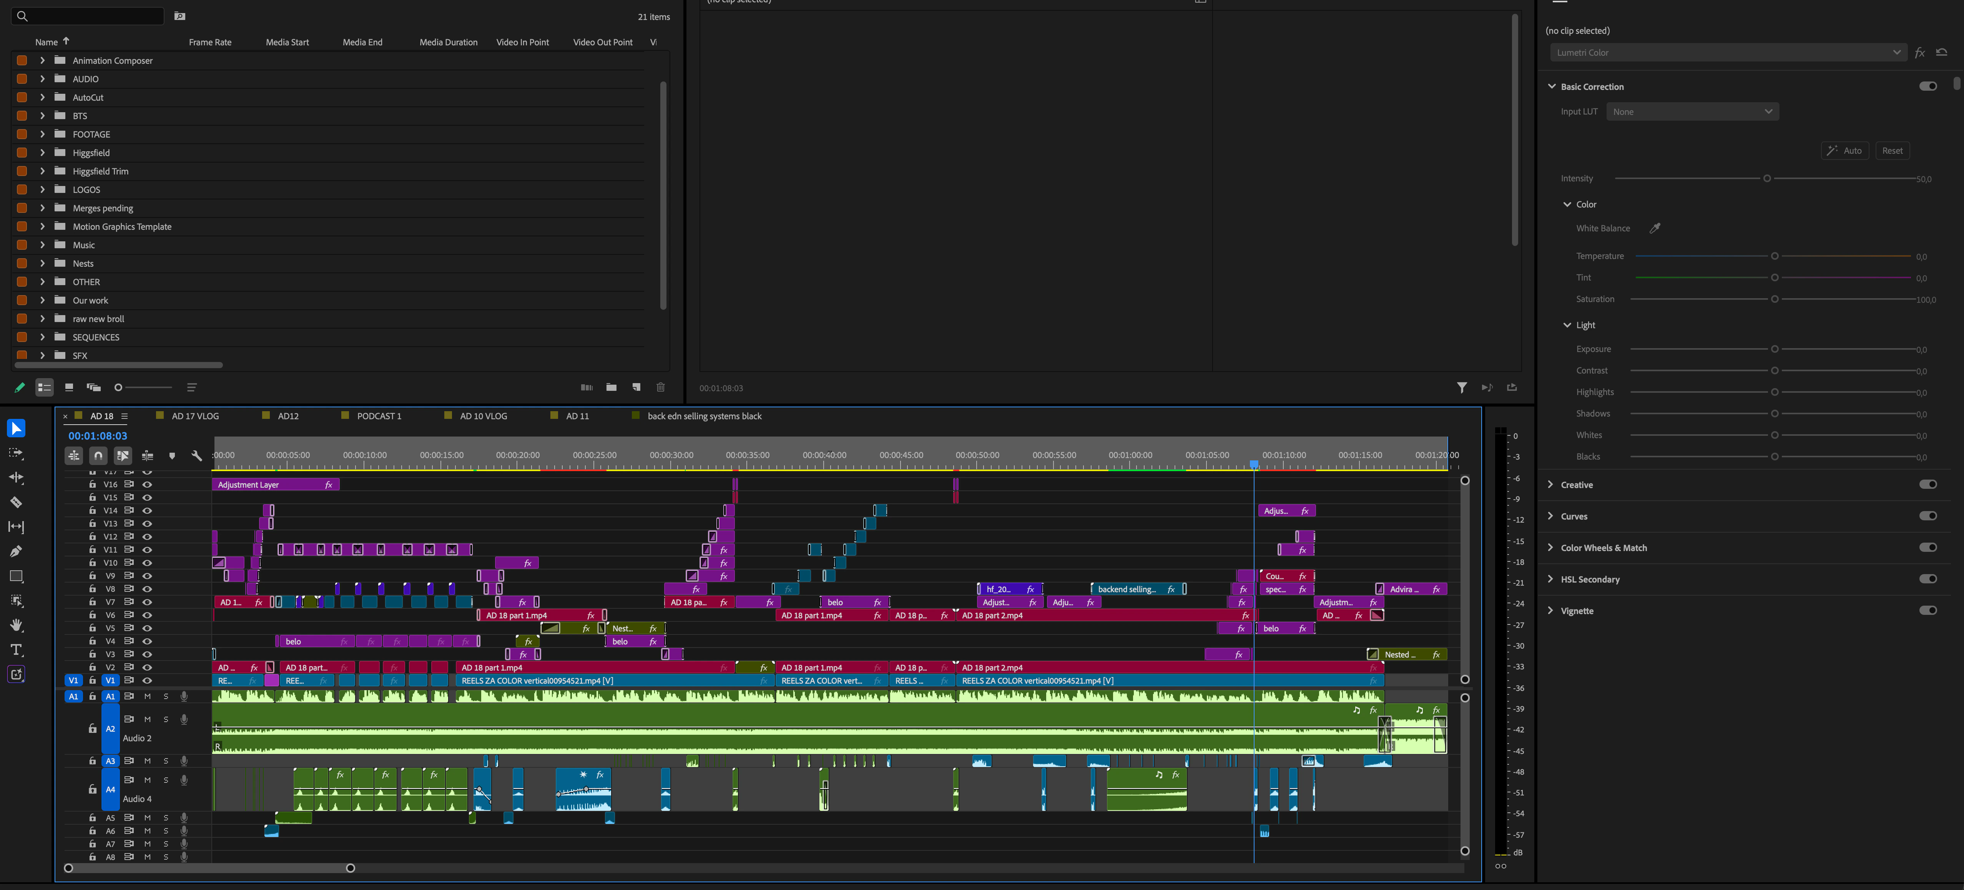Open the Lumetri Color effect dropdown
This screenshot has width=1964, height=890.
(x=1728, y=53)
